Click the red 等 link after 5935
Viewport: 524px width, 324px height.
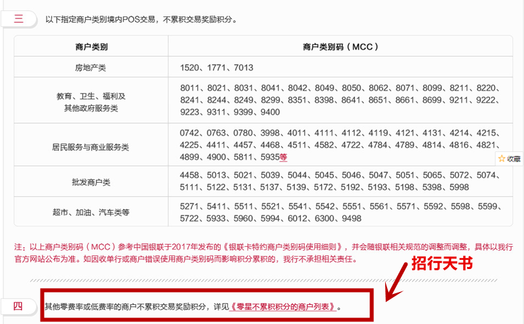(x=283, y=157)
